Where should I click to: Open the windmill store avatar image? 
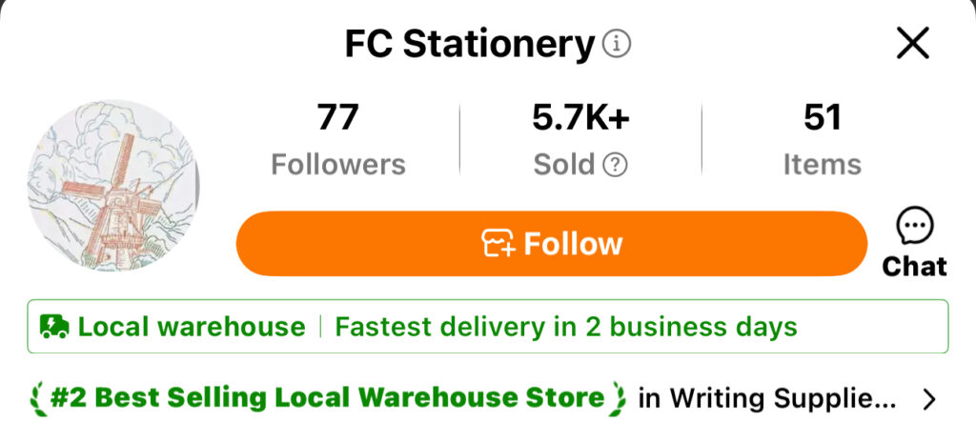click(113, 187)
